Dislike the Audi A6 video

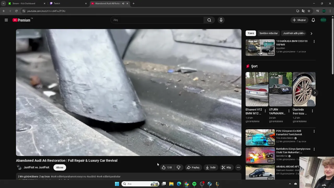pos(179,167)
